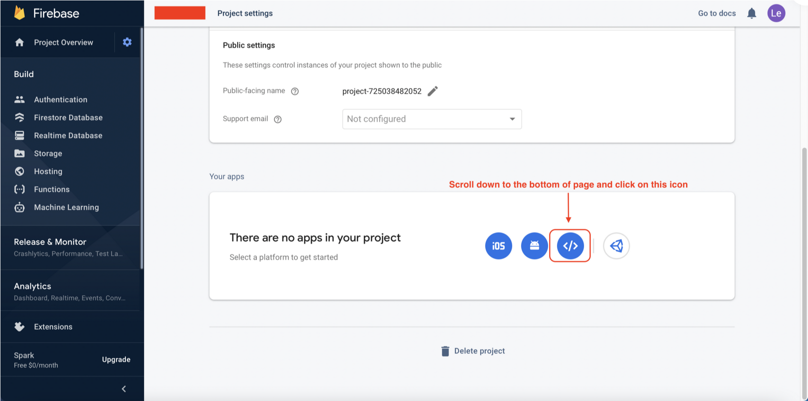Click the Project Overview home icon
This screenshot has height=401, width=808.
[19, 42]
